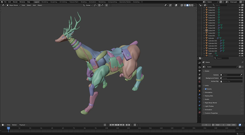245x135 pixels.
Task: Open the Material properties tab
Action: pos(200,112)
